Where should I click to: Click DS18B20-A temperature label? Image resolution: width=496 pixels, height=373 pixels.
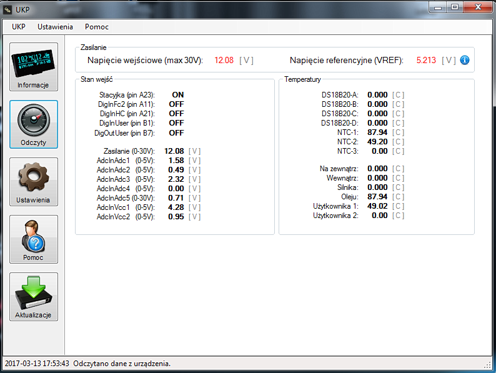[x=340, y=95]
